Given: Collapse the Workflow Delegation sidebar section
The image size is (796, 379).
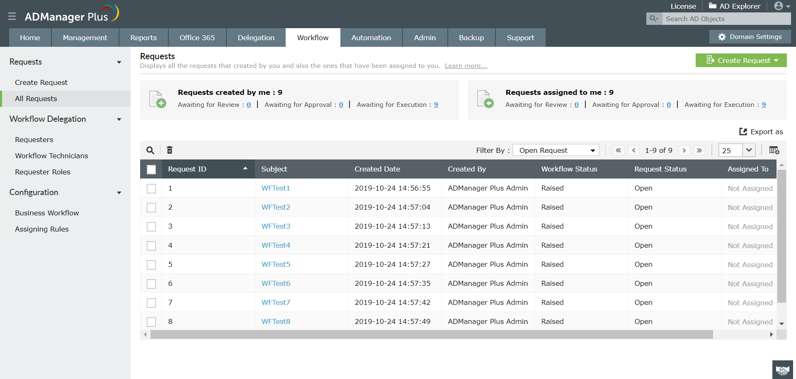Looking at the screenshot, I should (x=119, y=119).
